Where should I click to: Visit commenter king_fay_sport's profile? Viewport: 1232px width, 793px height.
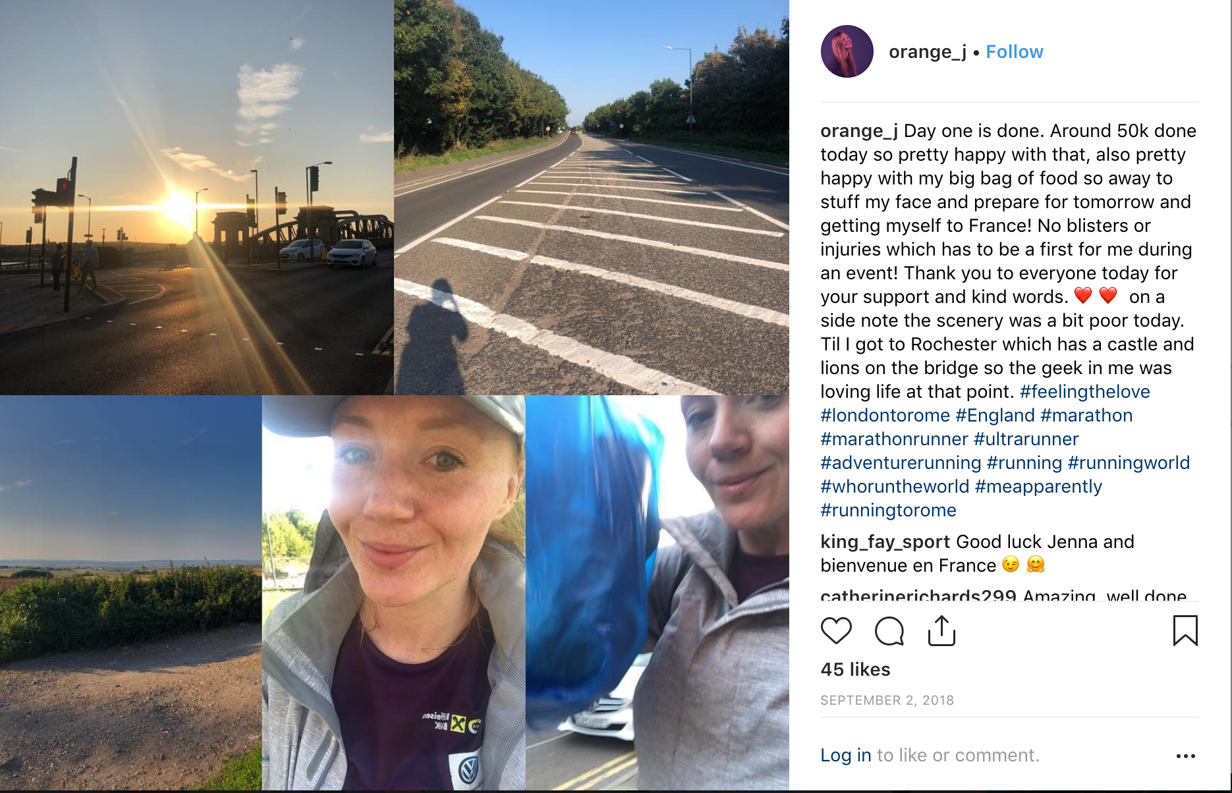click(x=885, y=542)
